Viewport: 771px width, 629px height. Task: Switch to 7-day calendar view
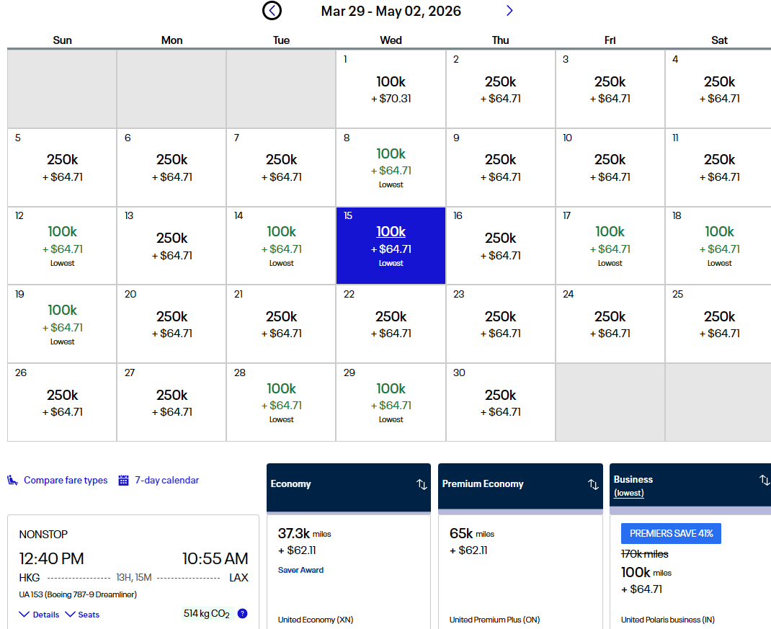click(166, 481)
